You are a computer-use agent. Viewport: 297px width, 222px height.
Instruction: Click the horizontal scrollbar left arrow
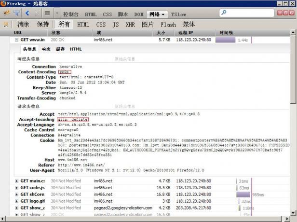2,219
